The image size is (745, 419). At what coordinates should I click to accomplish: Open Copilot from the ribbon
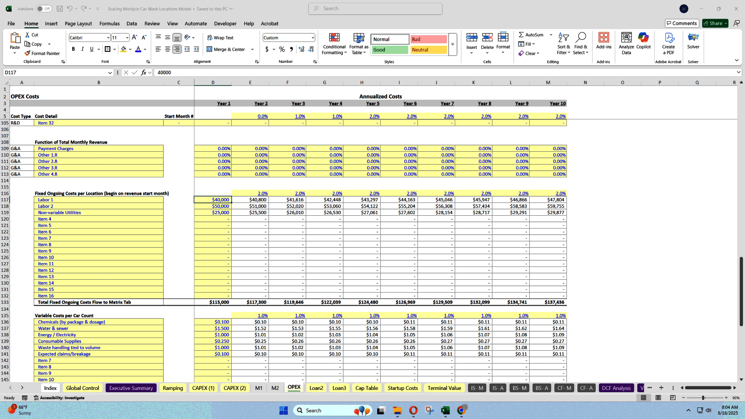pyautogui.click(x=643, y=41)
